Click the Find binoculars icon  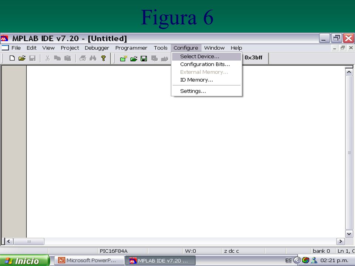(93, 58)
